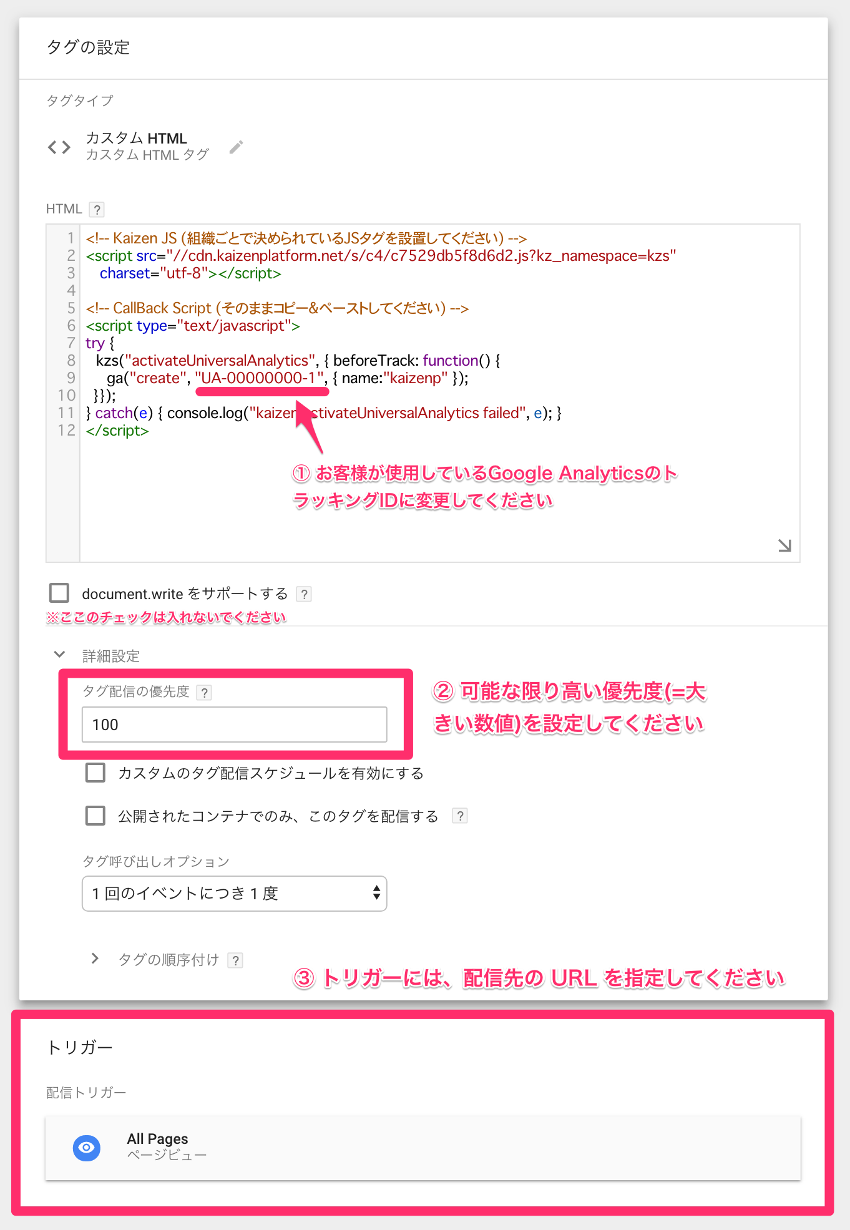Open the タグ呼び出しオプション dropdown
The height and width of the screenshot is (1230, 850).
coord(235,894)
